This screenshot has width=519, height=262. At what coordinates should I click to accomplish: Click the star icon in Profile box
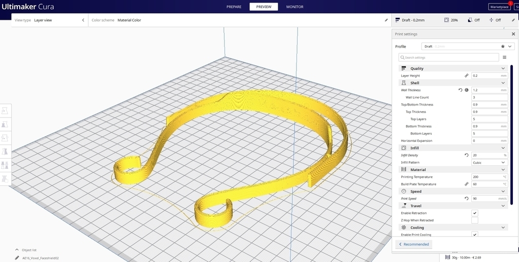[x=503, y=46]
